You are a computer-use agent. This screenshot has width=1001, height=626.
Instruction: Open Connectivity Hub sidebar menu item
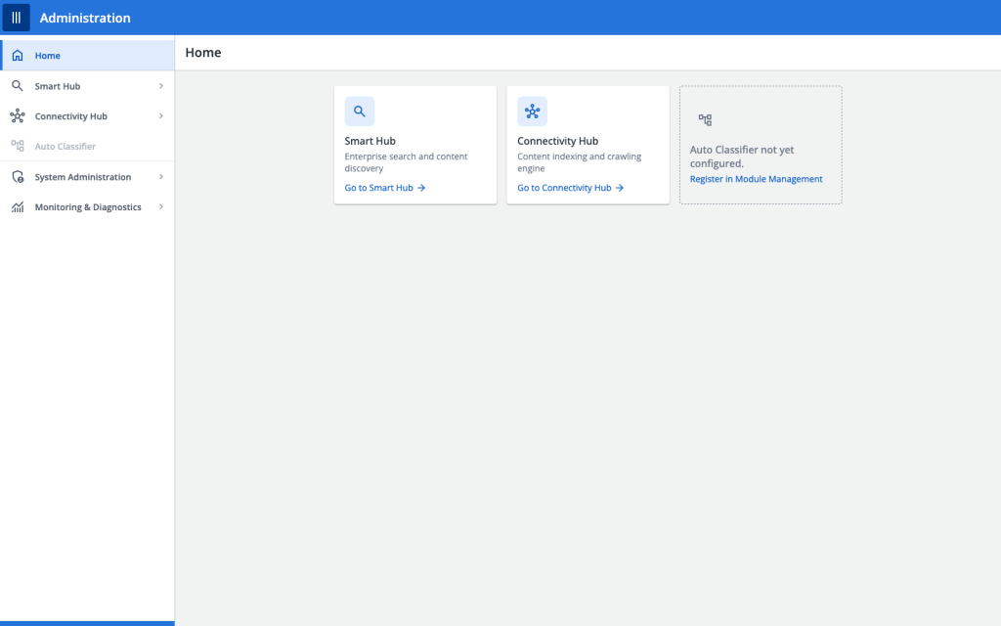[87, 116]
